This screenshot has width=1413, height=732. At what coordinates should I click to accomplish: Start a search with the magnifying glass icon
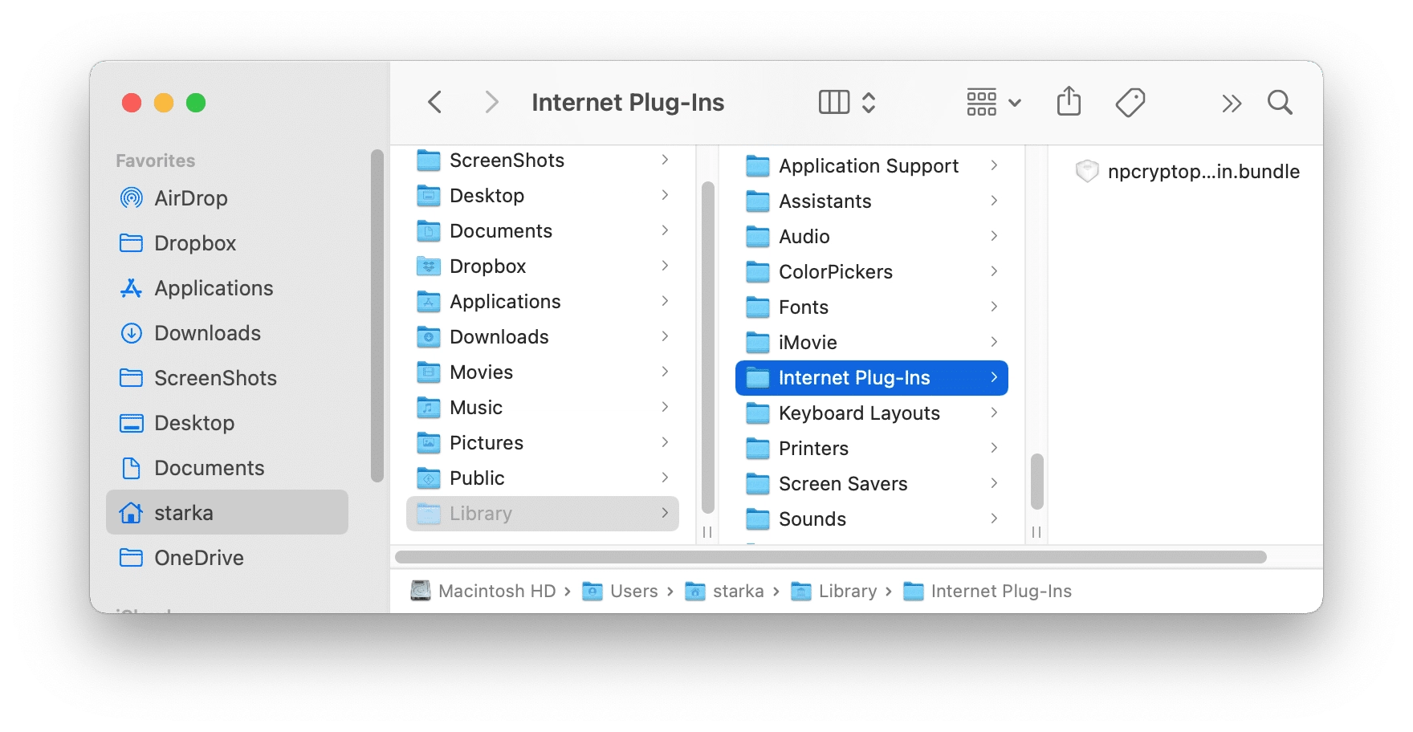[x=1279, y=102]
